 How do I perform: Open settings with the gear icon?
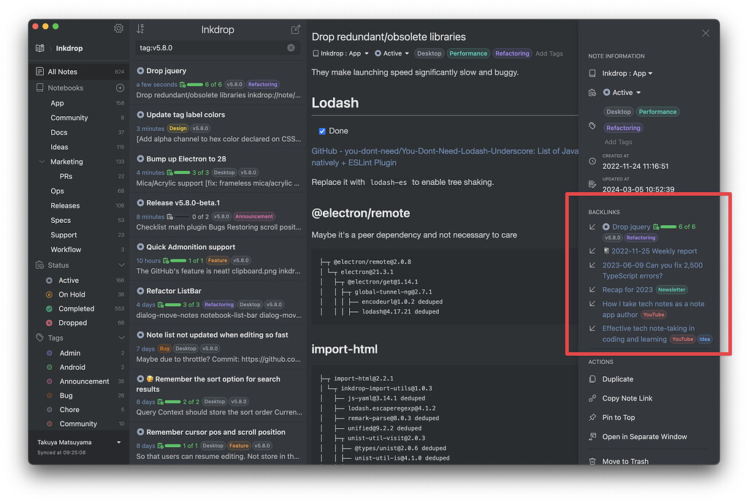point(118,28)
